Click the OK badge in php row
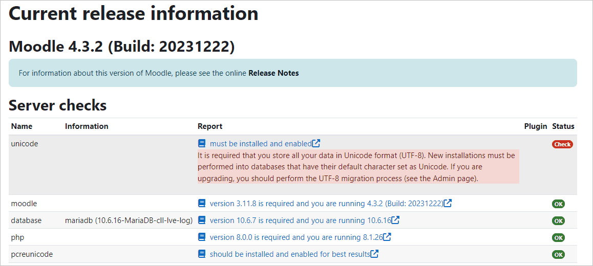Image resolution: width=593 pixels, height=266 pixels. tap(558, 238)
